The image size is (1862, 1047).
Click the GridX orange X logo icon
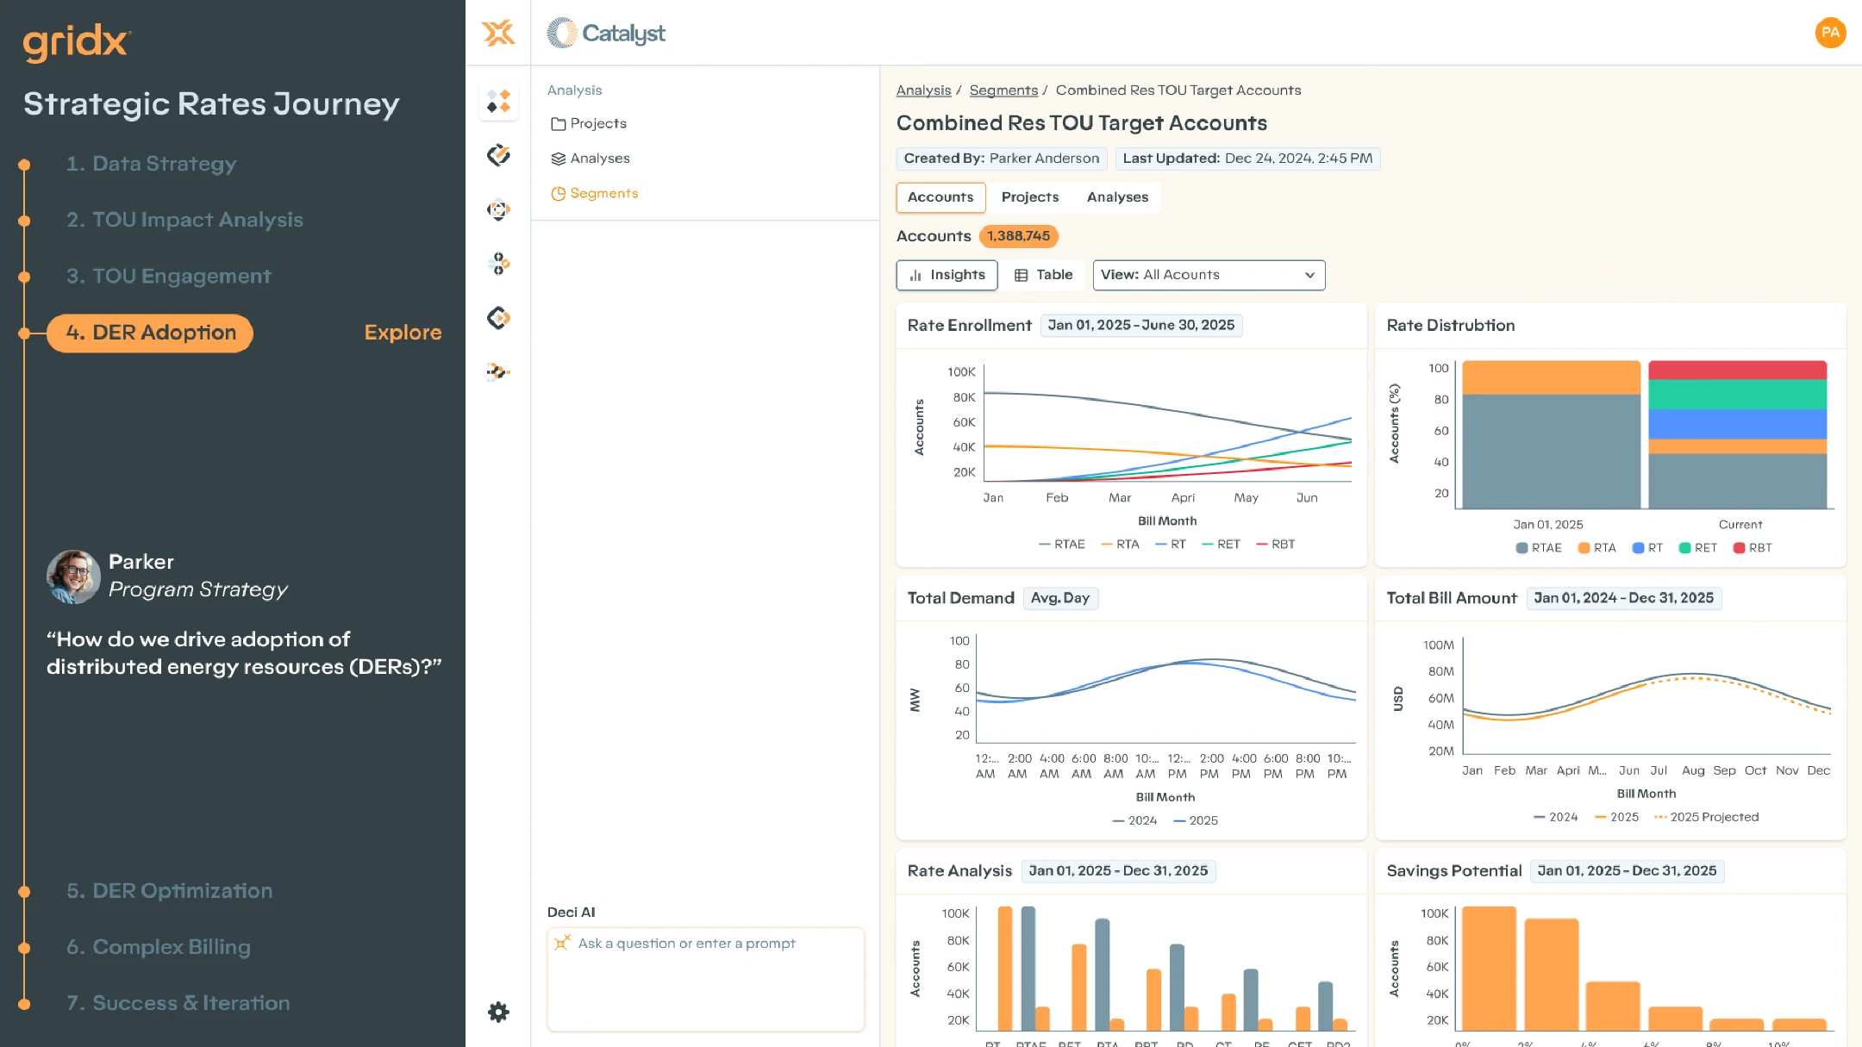point(498,33)
